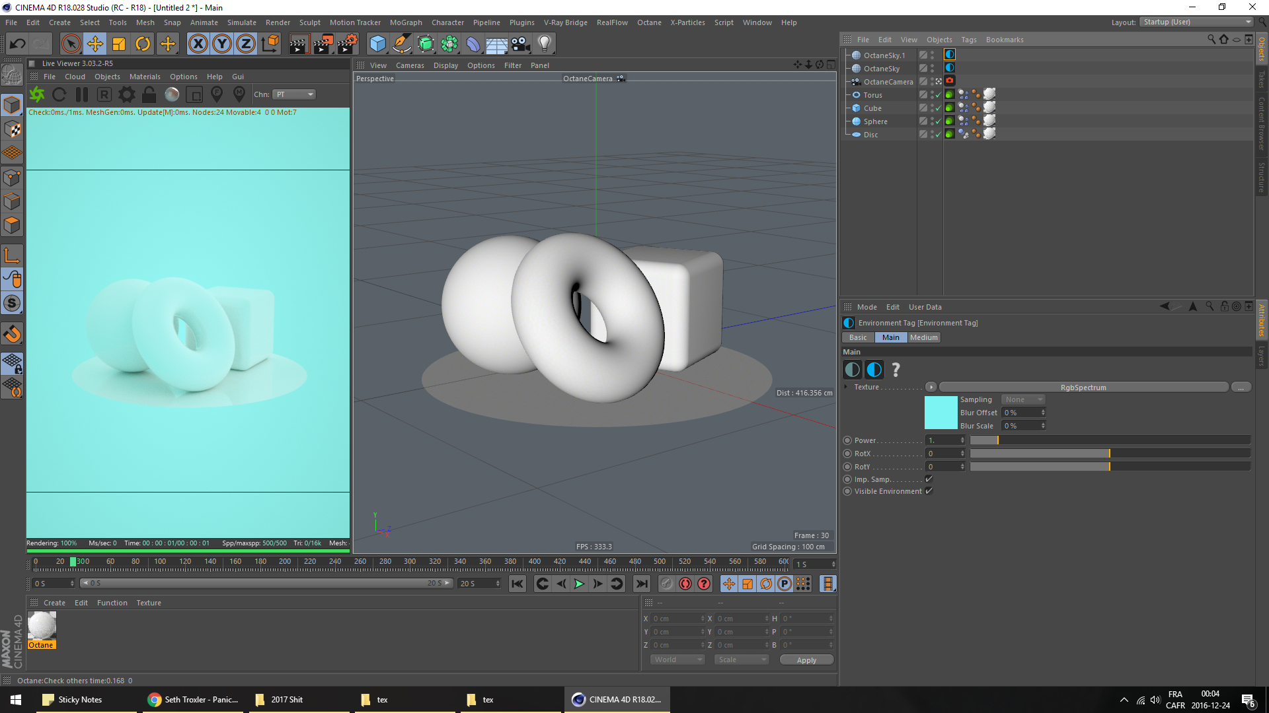Select the Move tool in the toolbar
The image size is (1269, 713).
pyautogui.click(x=95, y=44)
